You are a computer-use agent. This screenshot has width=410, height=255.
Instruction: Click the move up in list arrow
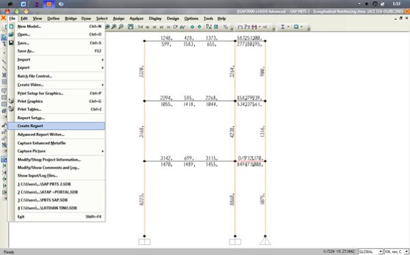[192, 27]
